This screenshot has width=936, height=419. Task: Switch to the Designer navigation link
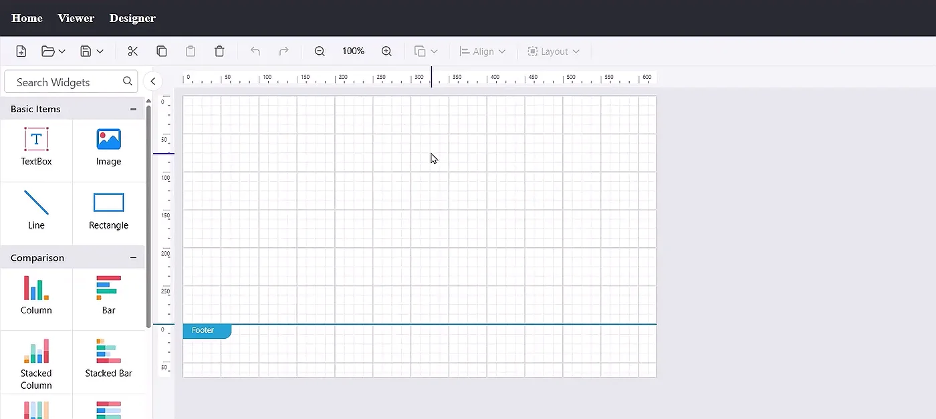coord(132,18)
